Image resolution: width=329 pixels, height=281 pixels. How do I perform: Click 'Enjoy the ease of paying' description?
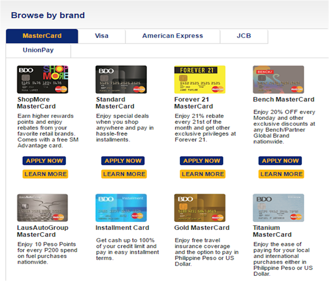[283, 259]
